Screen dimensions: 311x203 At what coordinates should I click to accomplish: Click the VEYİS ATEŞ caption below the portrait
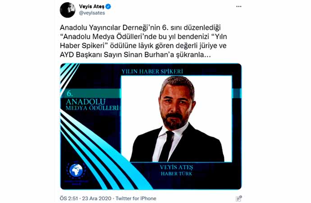[176, 167]
